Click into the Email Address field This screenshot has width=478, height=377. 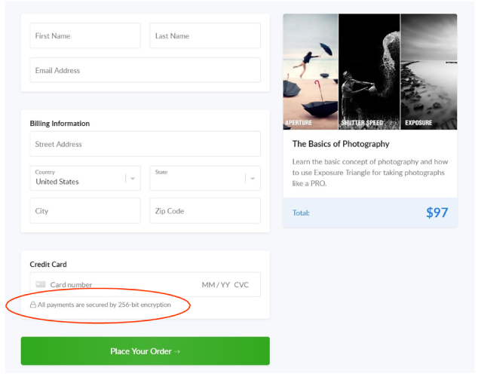(x=145, y=70)
